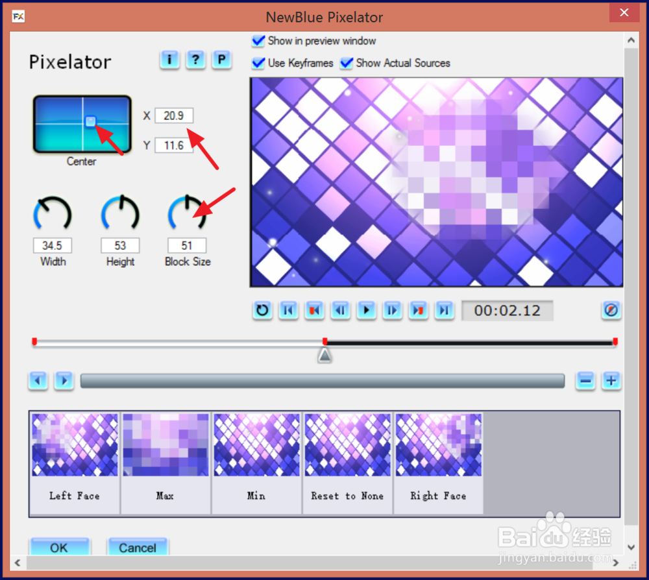Click the X coordinate field
The height and width of the screenshot is (580, 649).
[x=174, y=115]
